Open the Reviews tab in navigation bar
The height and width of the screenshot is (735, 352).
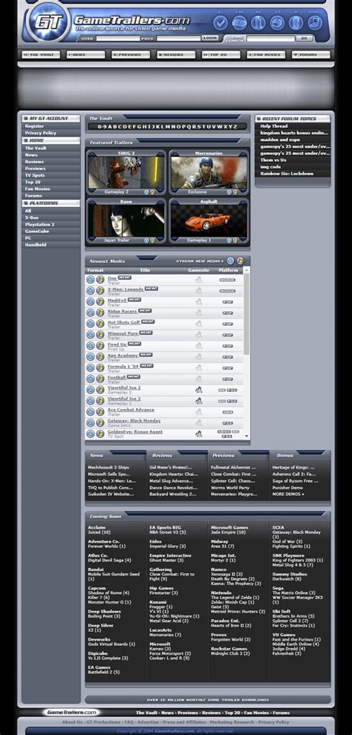176,55
